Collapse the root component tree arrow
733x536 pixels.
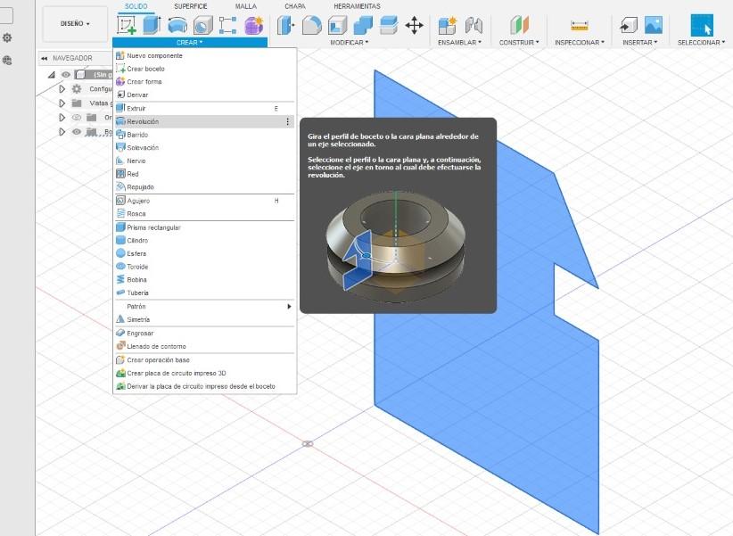pos(52,74)
